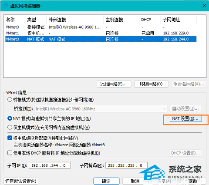Click the 帮助 button
This screenshot has height=185, width=209.
[193, 181]
